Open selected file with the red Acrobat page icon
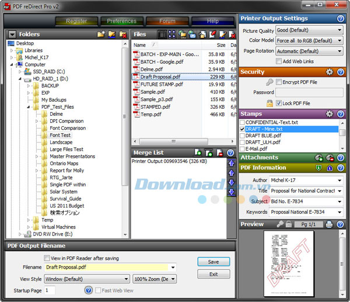The height and width of the screenshot is (302, 350). click(x=212, y=34)
